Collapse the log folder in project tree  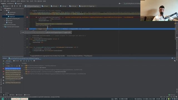click(5, 11)
